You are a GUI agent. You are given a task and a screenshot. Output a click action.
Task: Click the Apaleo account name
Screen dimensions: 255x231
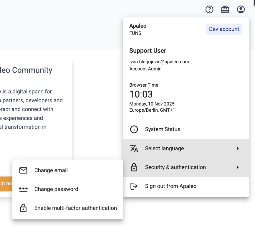pos(138,26)
